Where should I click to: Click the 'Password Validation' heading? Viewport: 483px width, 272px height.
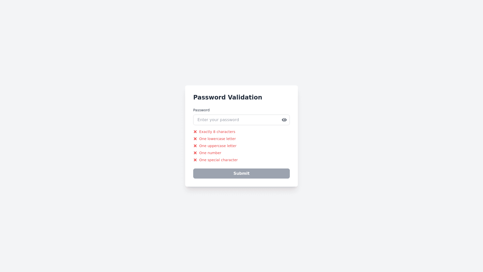coord(228,97)
